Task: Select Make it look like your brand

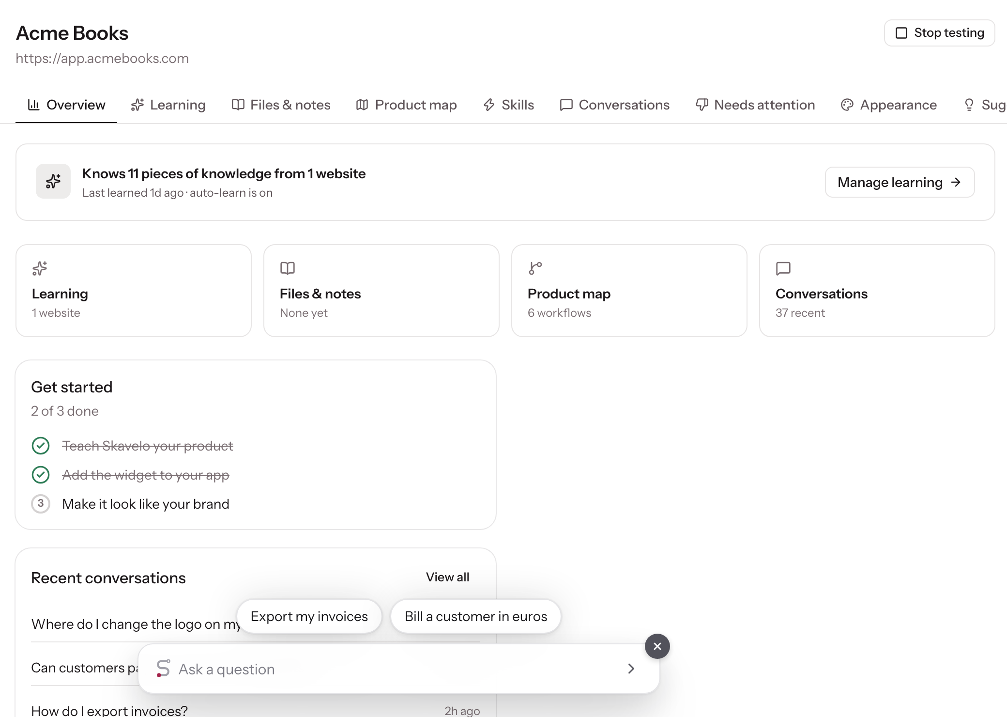Action: (x=146, y=504)
